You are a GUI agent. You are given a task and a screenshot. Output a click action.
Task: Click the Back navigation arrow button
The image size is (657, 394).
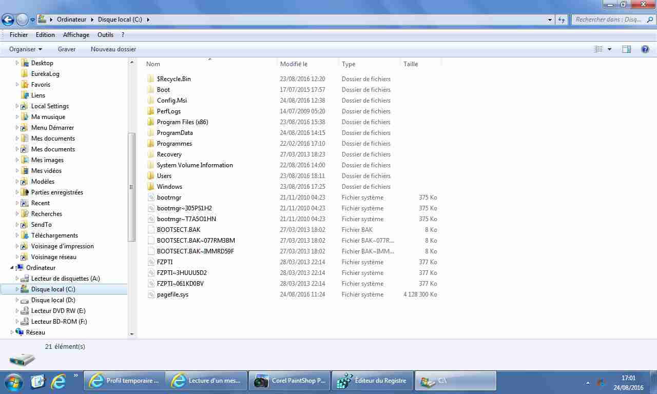tap(8, 19)
